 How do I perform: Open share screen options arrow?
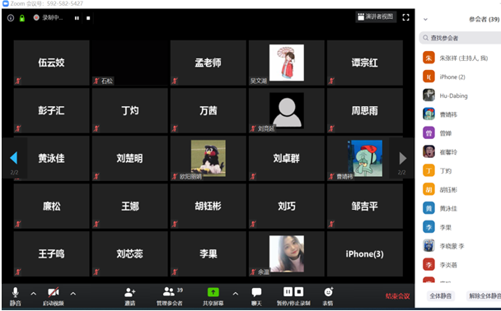(x=236, y=294)
